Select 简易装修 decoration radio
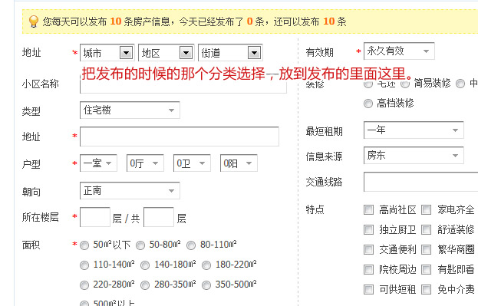Screen dimensions: 478x306 pyautogui.click(x=405, y=84)
